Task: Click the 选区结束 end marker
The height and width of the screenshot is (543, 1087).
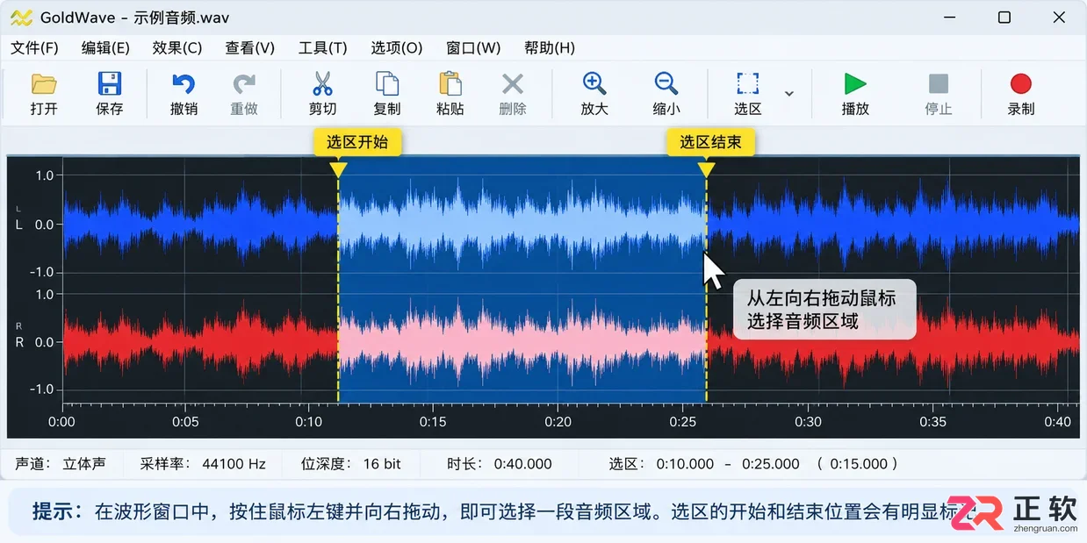Action: pyautogui.click(x=710, y=142)
